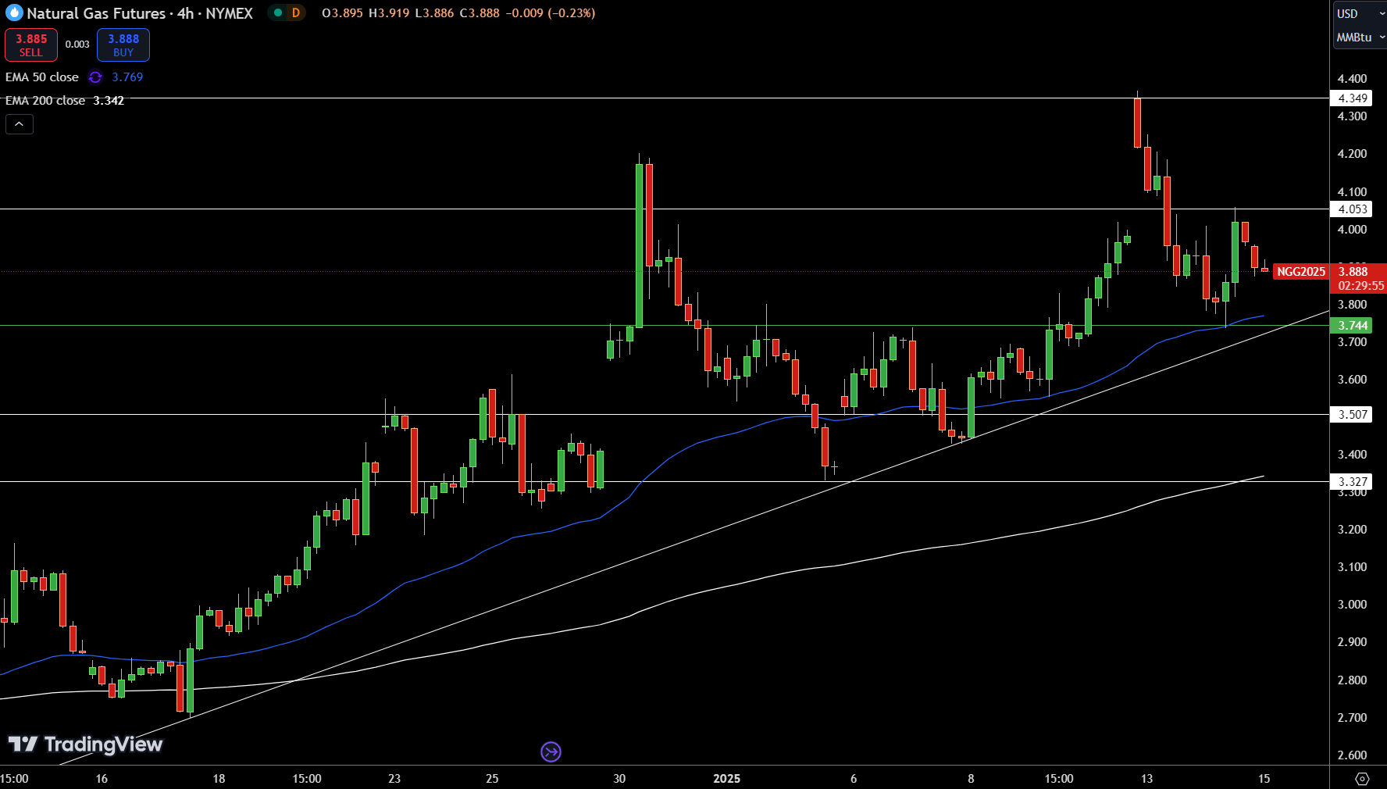Click the 30 date on time axis
1387x789 pixels.
tap(619, 779)
